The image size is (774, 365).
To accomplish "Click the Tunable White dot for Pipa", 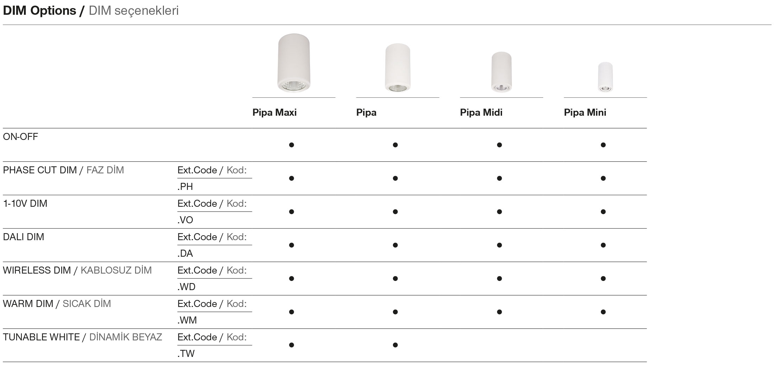I will tap(395, 345).
